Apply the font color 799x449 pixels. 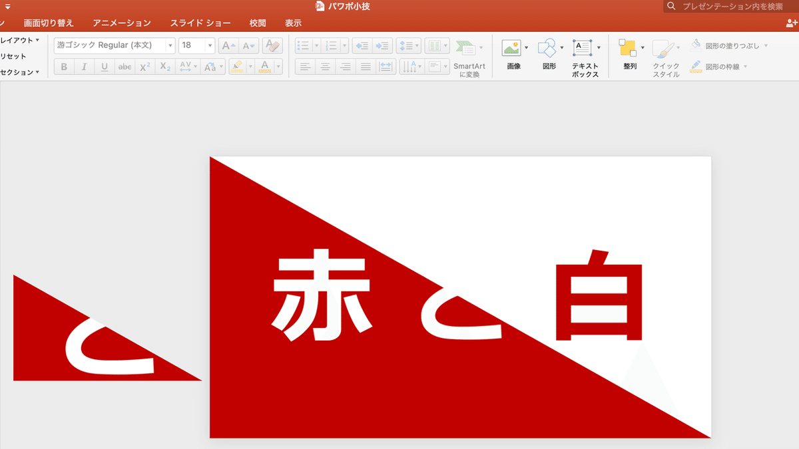point(264,67)
